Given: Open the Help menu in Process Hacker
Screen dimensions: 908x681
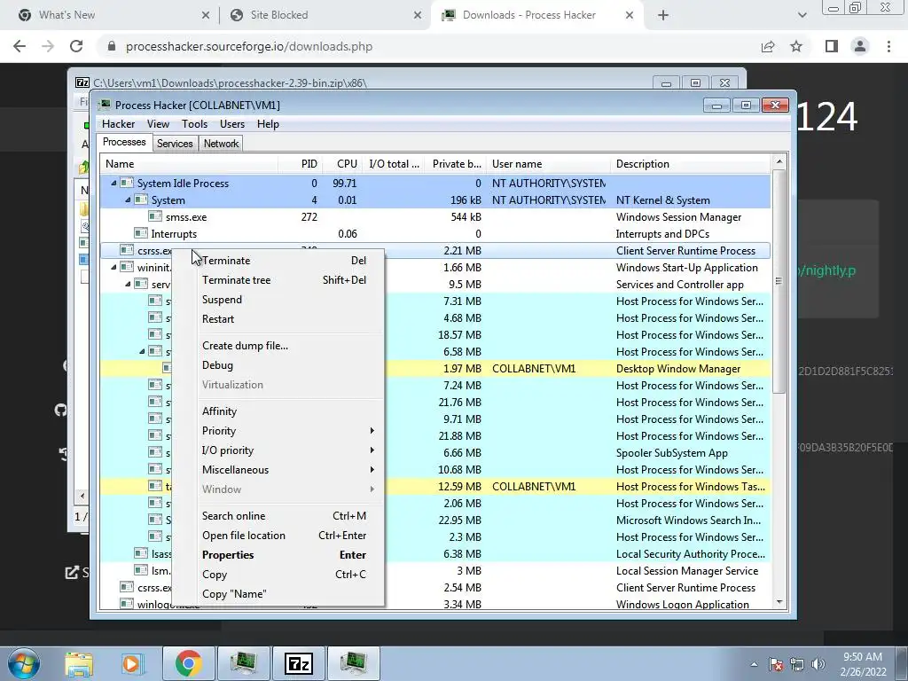Looking at the screenshot, I should (x=268, y=124).
